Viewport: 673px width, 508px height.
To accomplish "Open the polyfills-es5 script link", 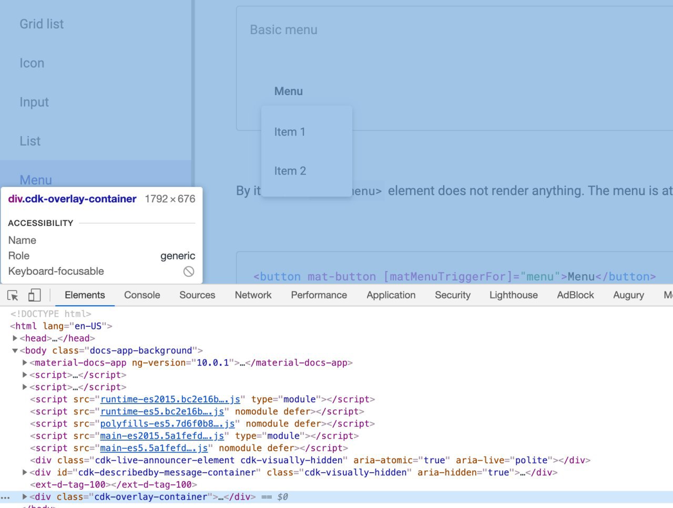I will (167, 423).
